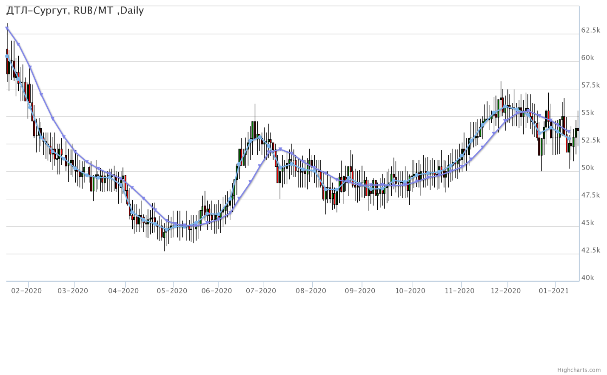Screen dimensions: 607x375
Task: Select the 06-2020 date label
Action: 217,291
